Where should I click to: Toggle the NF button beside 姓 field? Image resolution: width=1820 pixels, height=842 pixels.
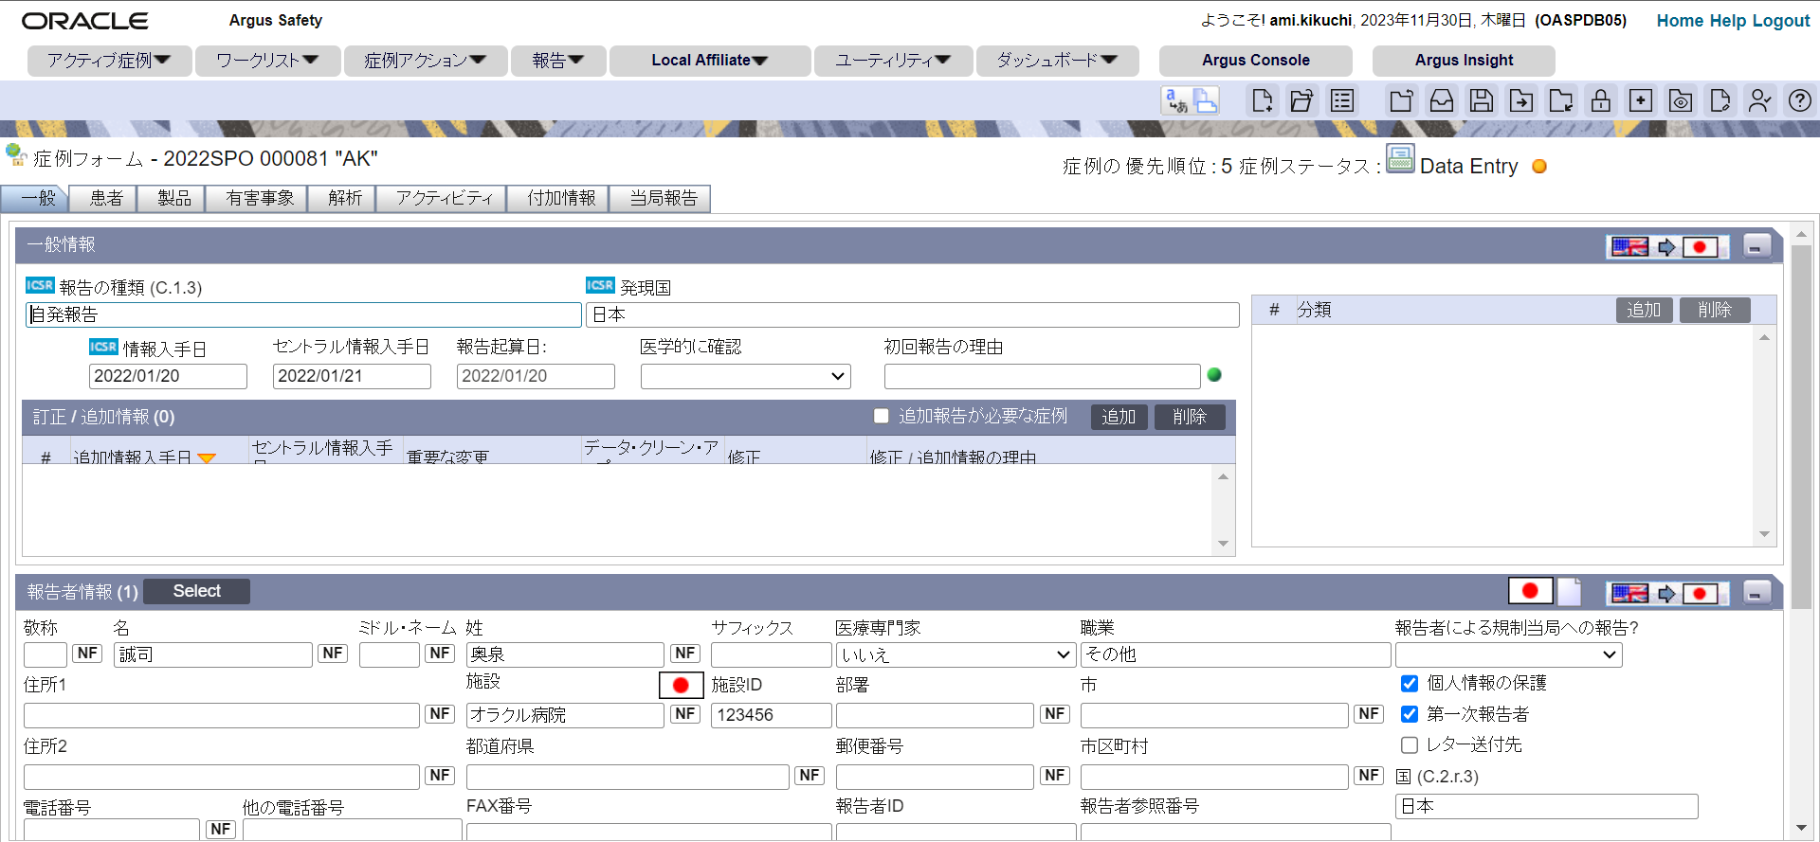[685, 654]
